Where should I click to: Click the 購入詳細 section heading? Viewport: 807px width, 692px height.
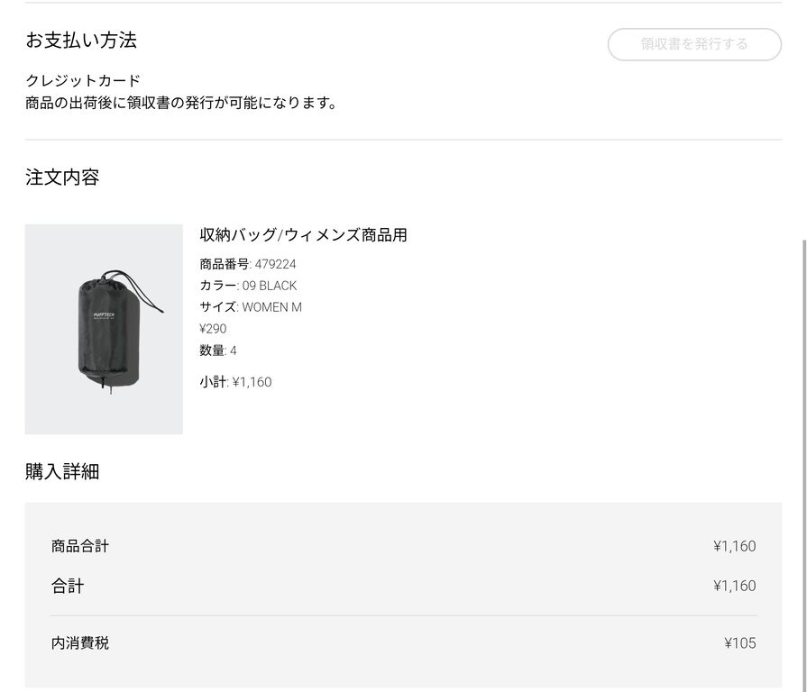[x=62, y=471]
